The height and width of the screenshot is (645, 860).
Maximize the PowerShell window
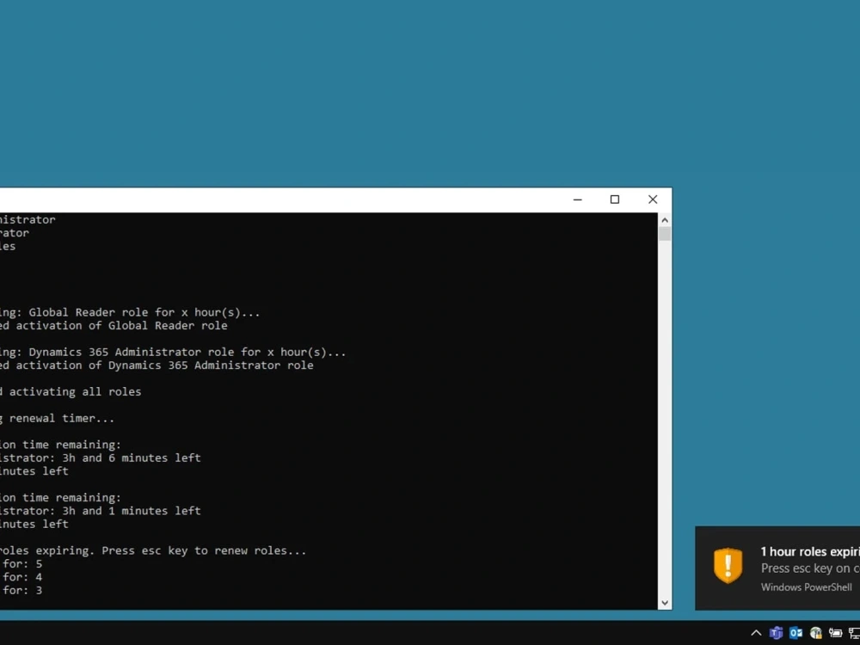pos(615,200)
